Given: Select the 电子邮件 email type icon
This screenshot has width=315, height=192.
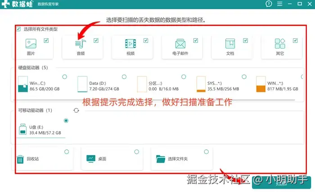Looking at the screenshot, I should (180, 44).
